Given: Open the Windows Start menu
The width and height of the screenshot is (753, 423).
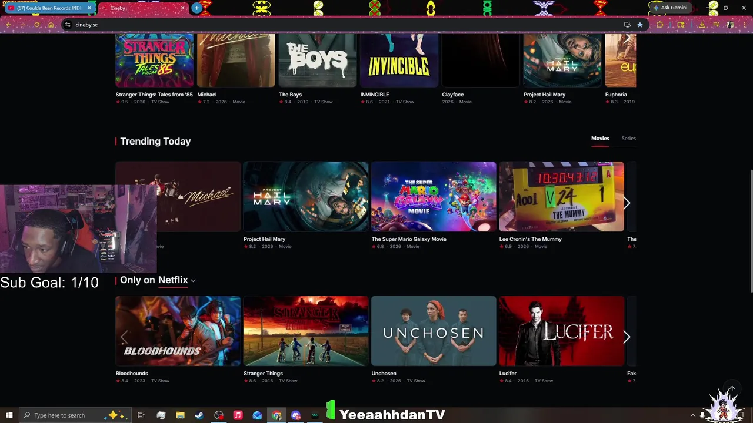Looking at the screenshot, I should click(x=9, y=415).
